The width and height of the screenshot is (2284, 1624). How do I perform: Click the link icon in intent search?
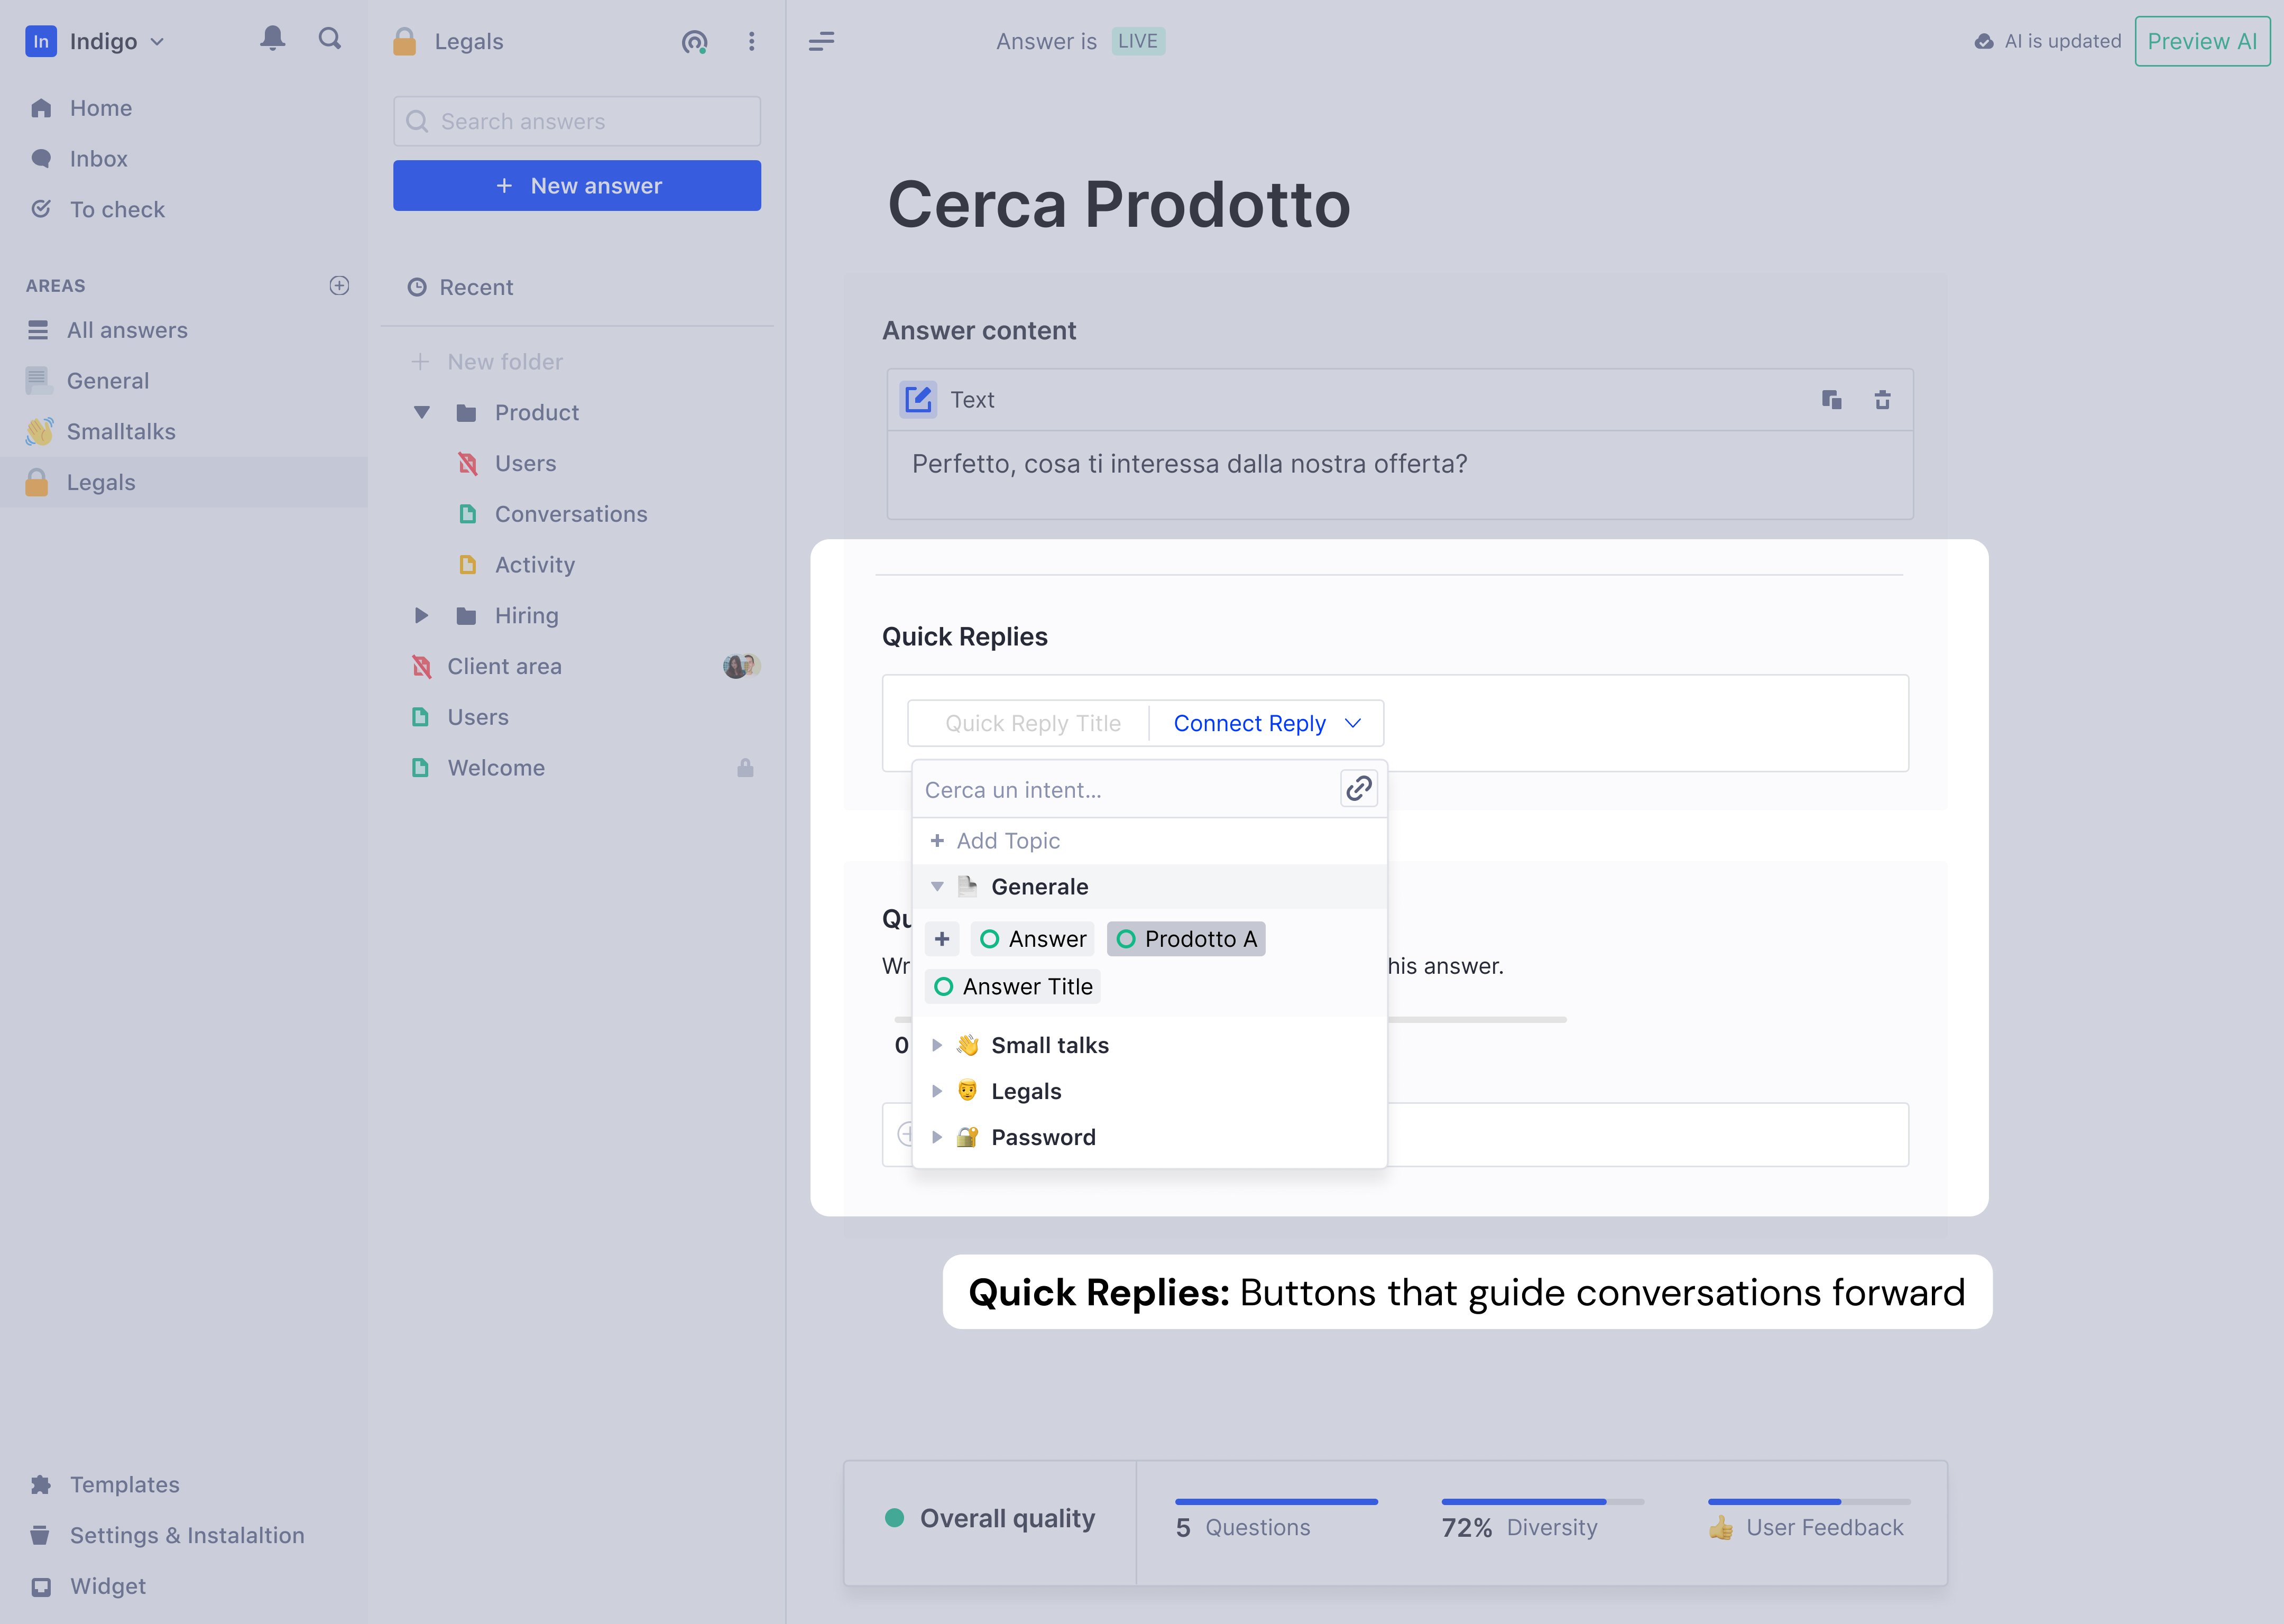1358,789
